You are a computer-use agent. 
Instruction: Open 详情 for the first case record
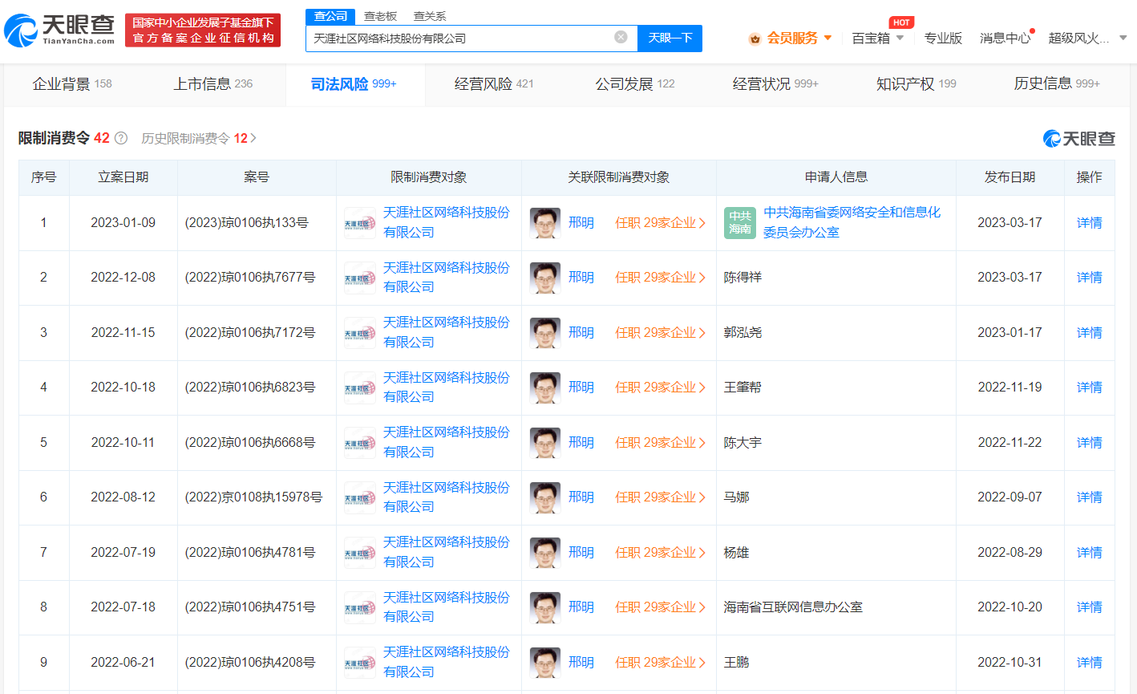click(x=1089, y=222)
